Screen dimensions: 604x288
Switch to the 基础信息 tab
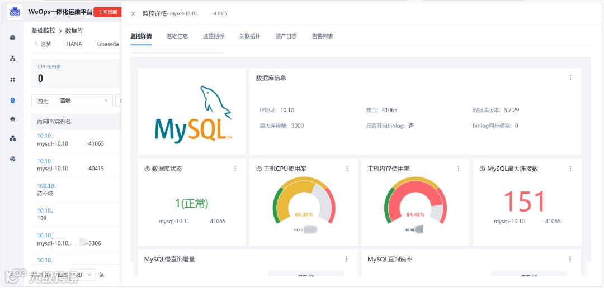[177, 36]
